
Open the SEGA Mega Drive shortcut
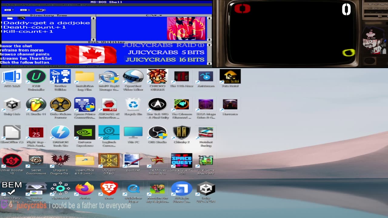tap(206, 108)
